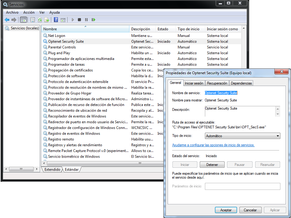The width and height of the screenshot is (291, 218).
Task: Open the help link about service startup options
Action: [213, 145]
